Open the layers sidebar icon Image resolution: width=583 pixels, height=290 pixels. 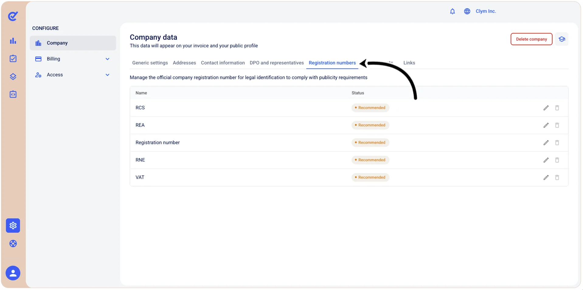coord(13,77)
